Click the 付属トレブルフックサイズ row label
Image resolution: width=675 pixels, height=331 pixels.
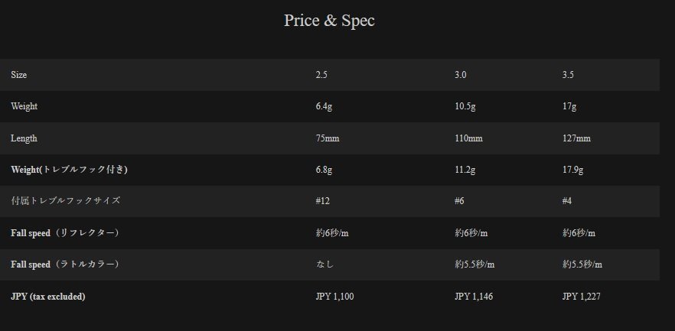click(65, 201)
